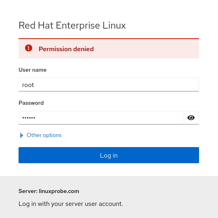Reveal password with the eye icon
Viewport: 218px width, 218px height.
point(191,118)
